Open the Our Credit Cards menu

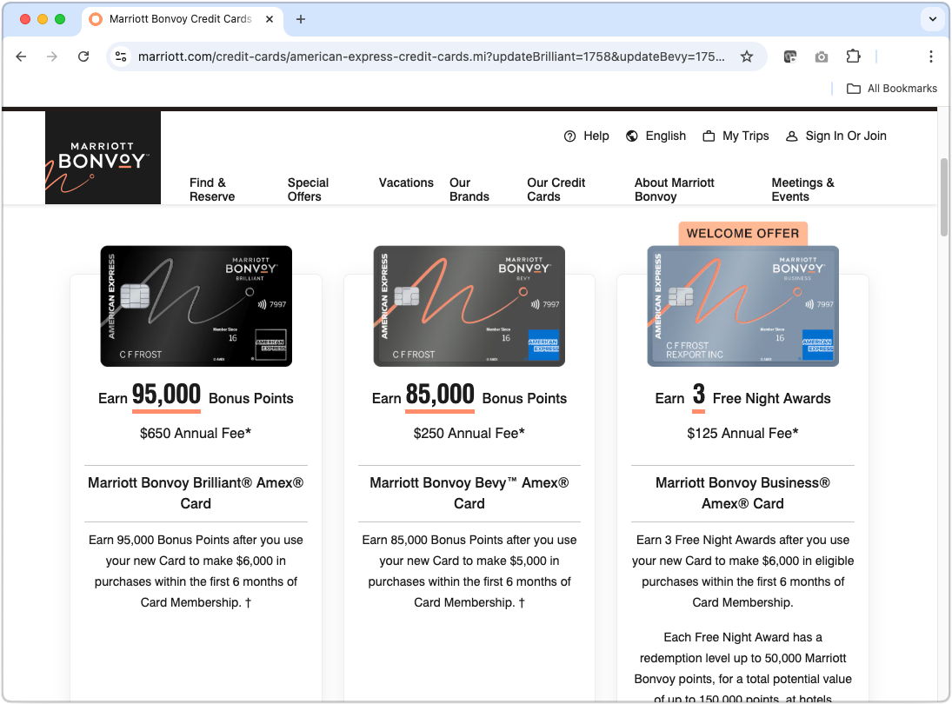tap(556, 189)
